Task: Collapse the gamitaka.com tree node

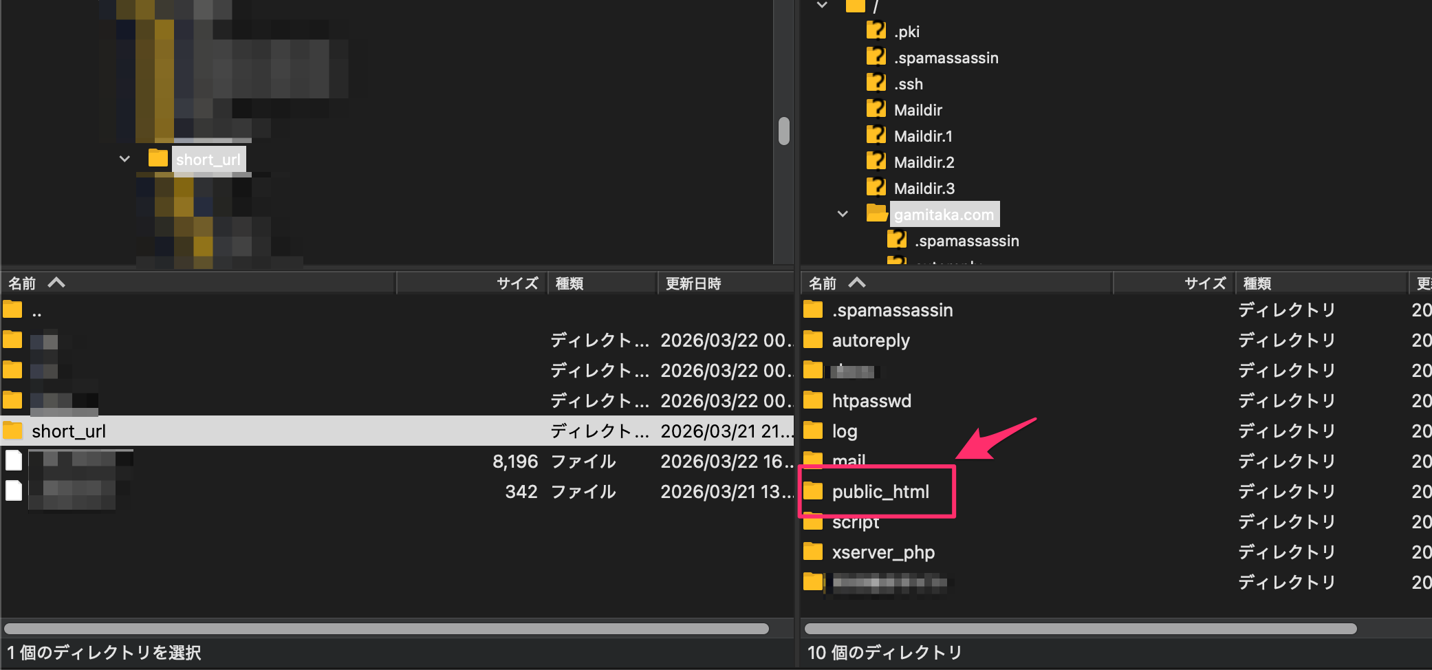Action: click(843, 214)
